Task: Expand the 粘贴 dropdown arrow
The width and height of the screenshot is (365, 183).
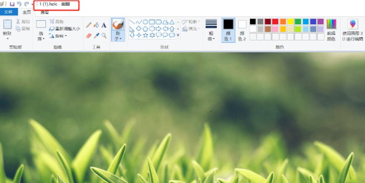Action: (8, 38)
